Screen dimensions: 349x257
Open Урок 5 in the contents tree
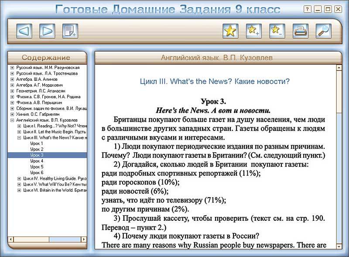pyautogui.click(x=37, y=167)
